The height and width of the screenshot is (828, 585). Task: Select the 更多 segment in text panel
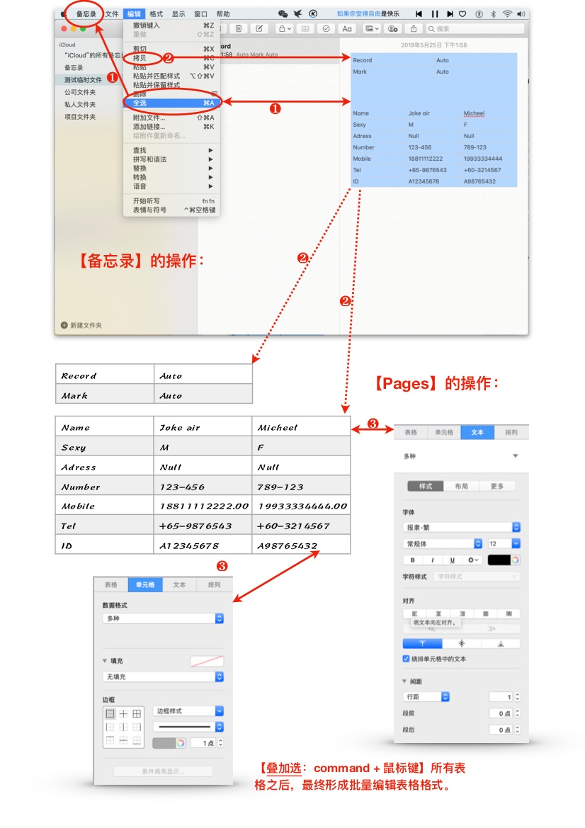[497, 486]
